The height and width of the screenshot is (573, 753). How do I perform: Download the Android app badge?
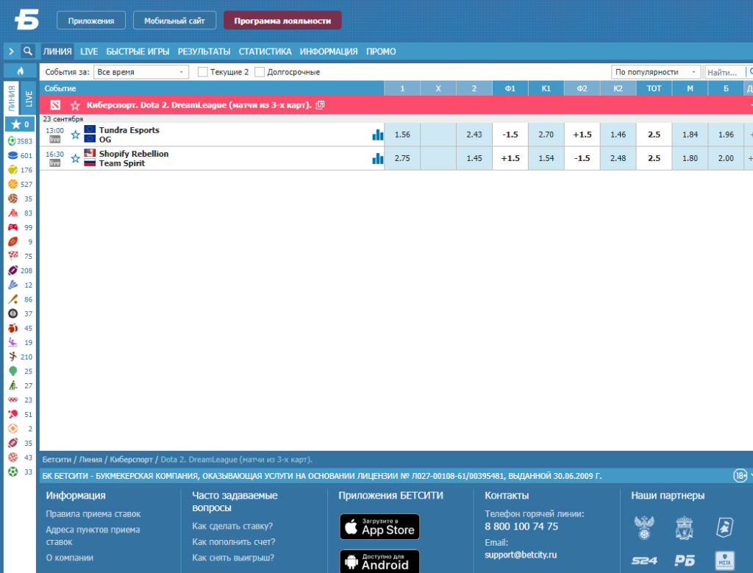click(x=379, y=561)
